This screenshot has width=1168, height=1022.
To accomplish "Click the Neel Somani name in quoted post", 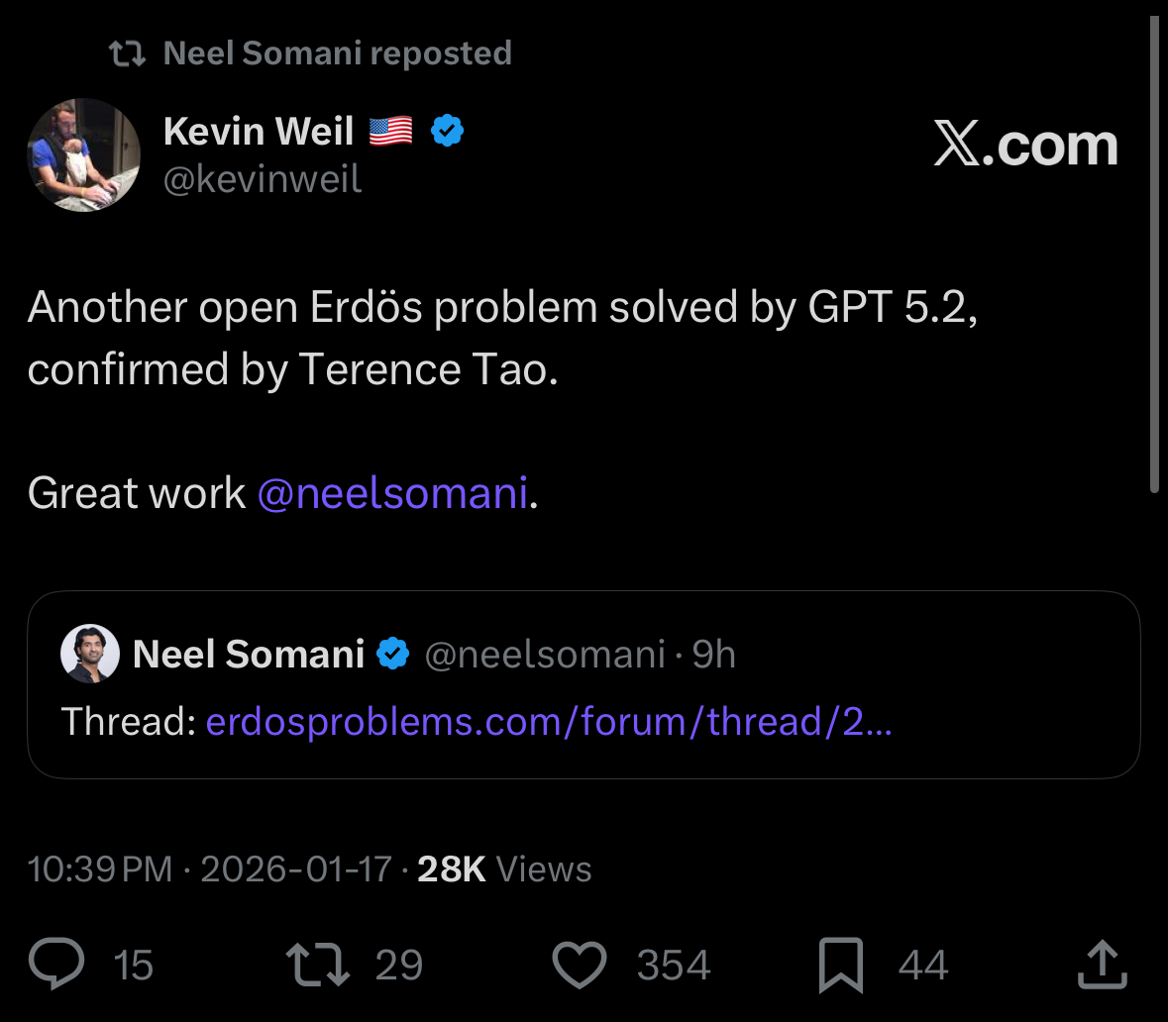I will 249,654.
